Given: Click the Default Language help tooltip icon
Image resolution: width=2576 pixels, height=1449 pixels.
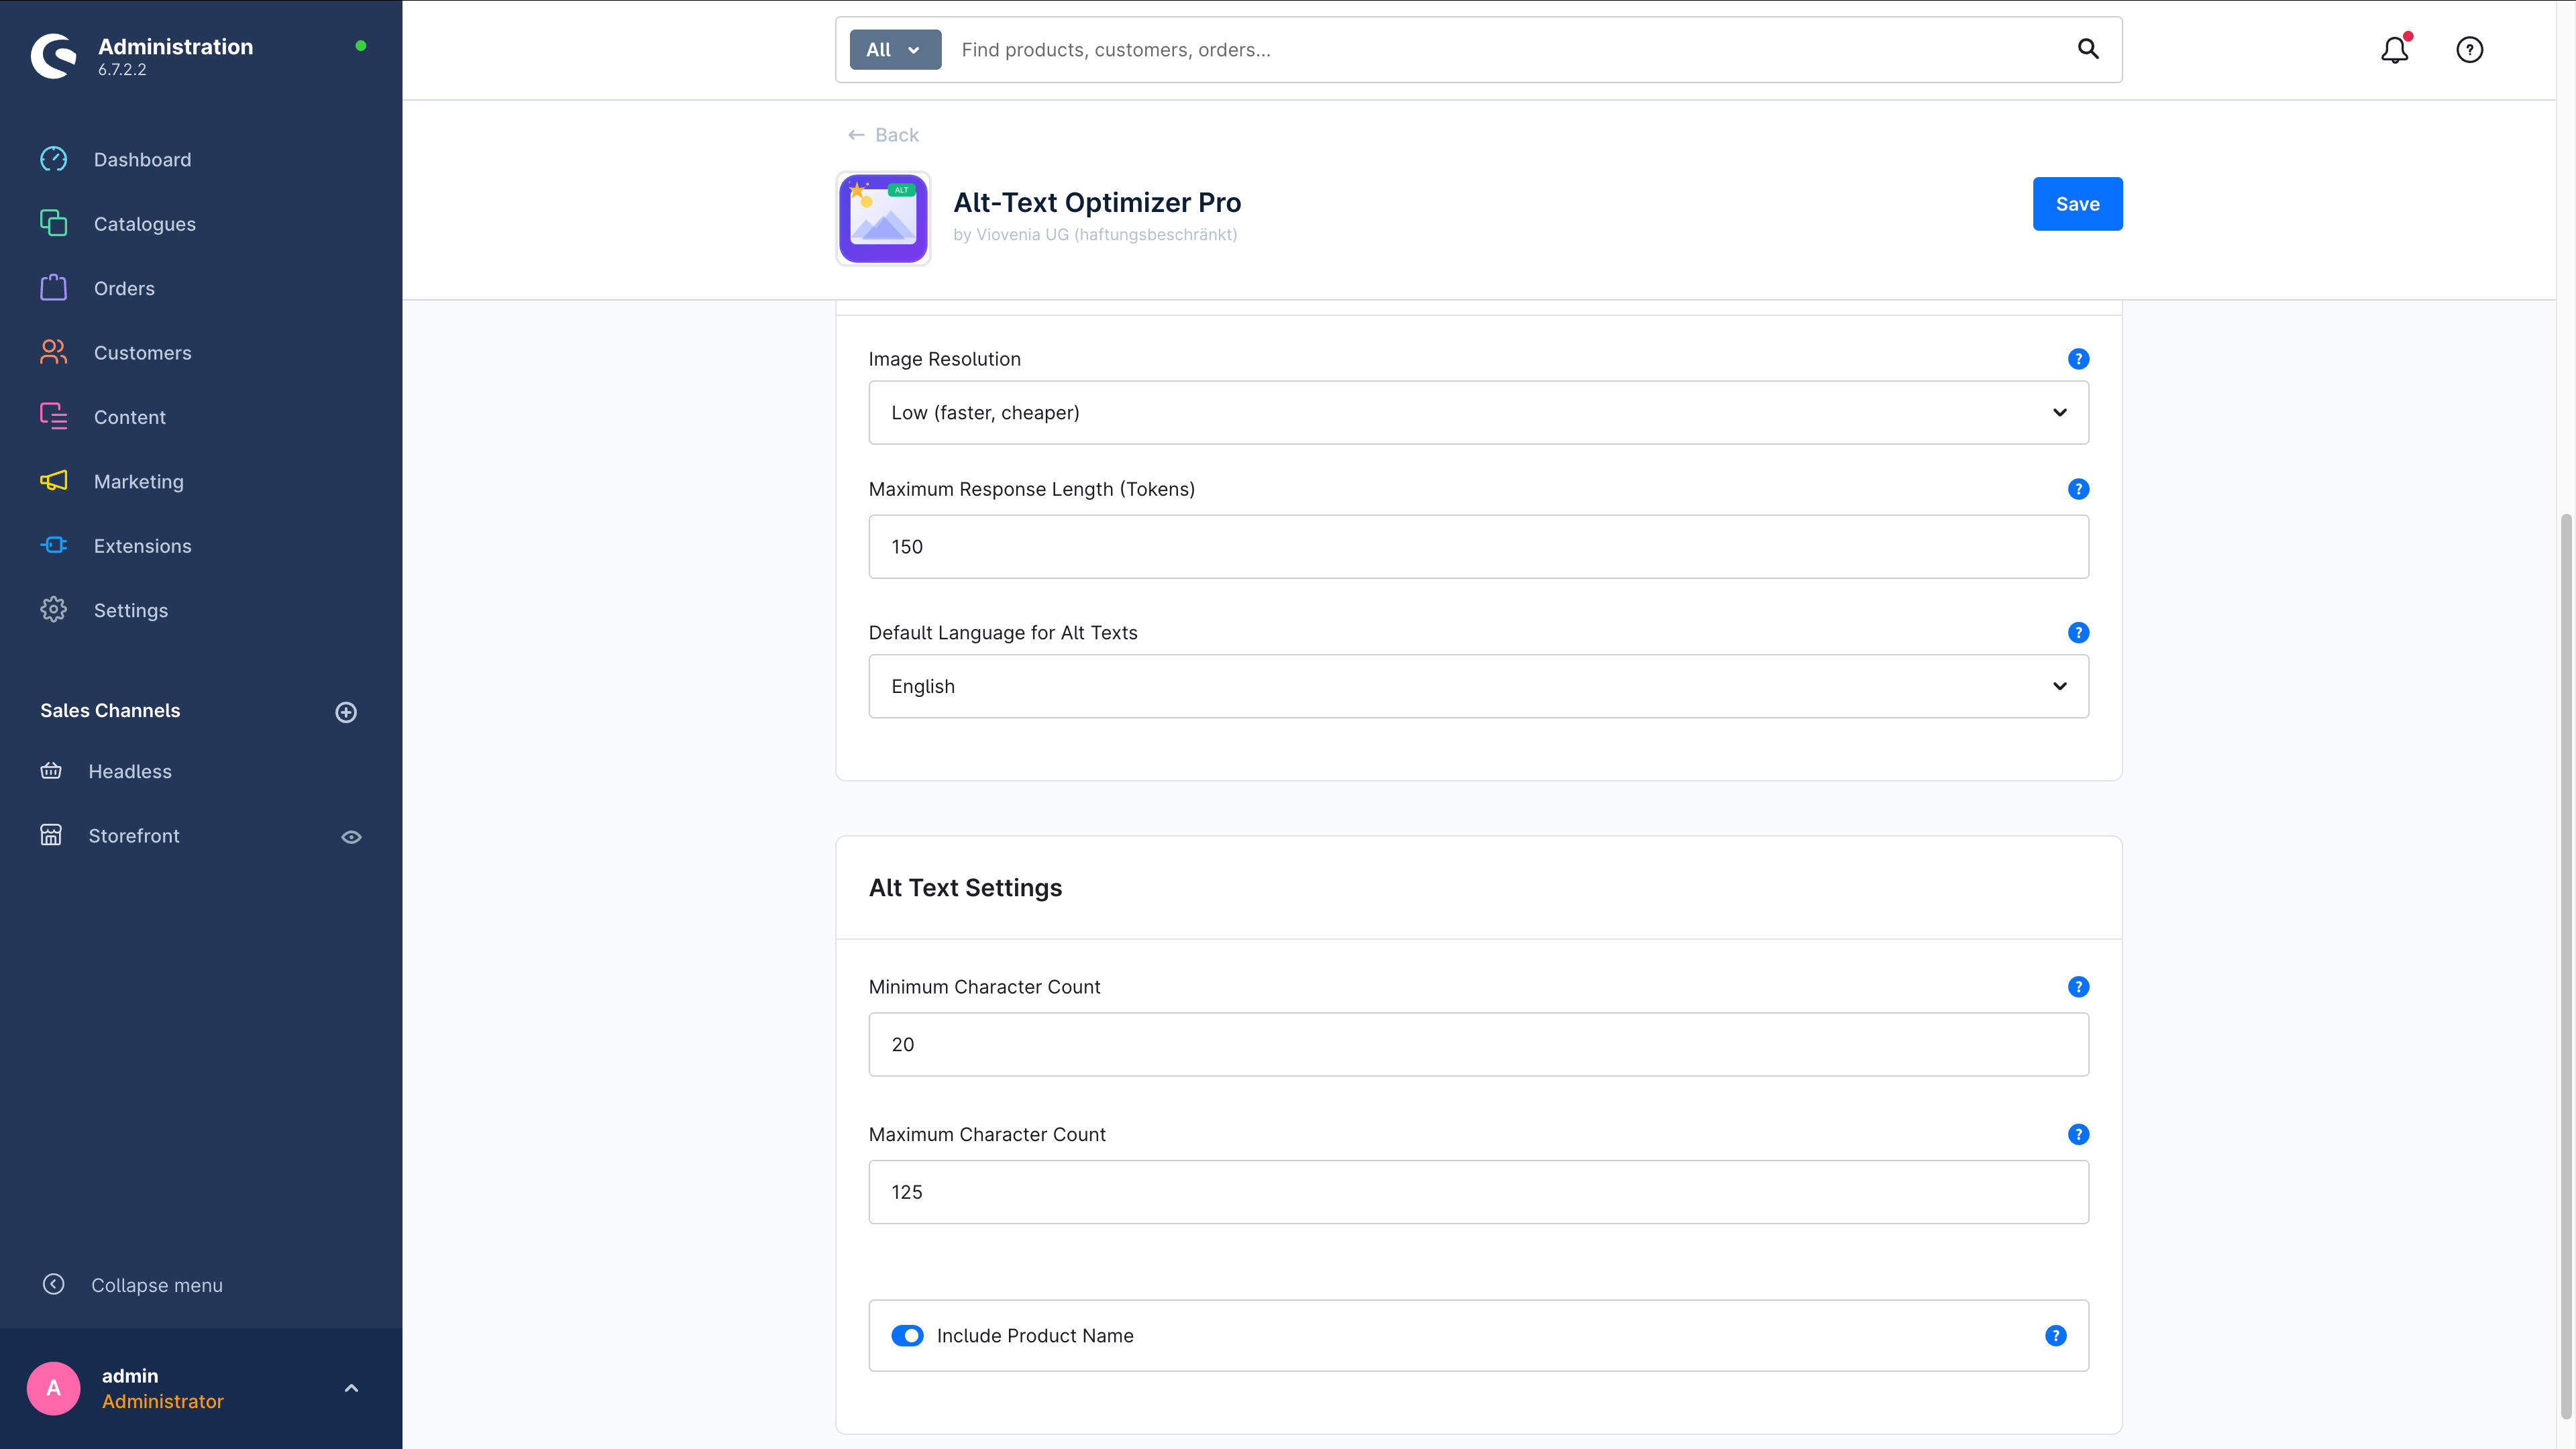Looking at the screenshot, I should point(2078,633).
